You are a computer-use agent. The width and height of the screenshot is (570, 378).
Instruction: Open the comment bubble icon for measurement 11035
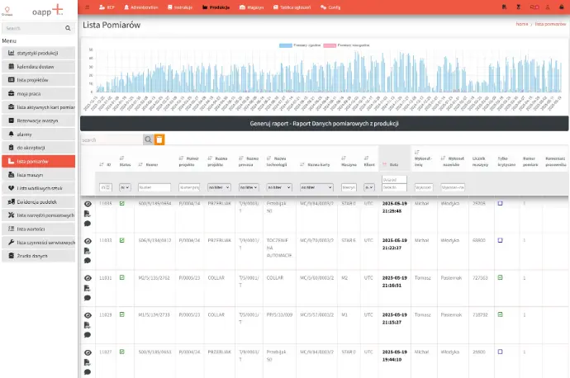coord(88,224)
